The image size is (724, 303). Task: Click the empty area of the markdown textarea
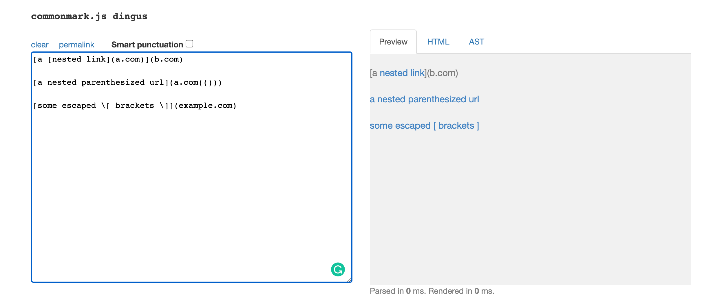pyautogui.click(x=191, y=188)
